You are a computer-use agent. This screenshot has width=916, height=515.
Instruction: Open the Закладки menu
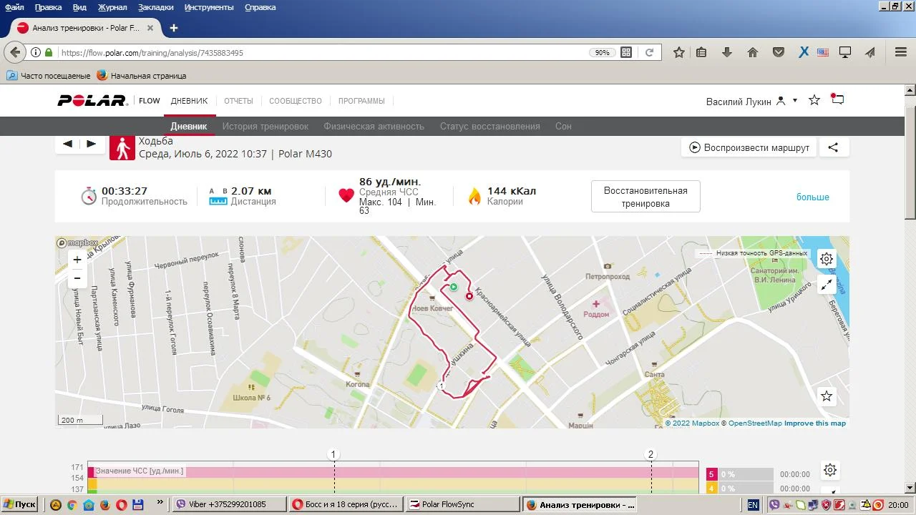pos(156,7)
